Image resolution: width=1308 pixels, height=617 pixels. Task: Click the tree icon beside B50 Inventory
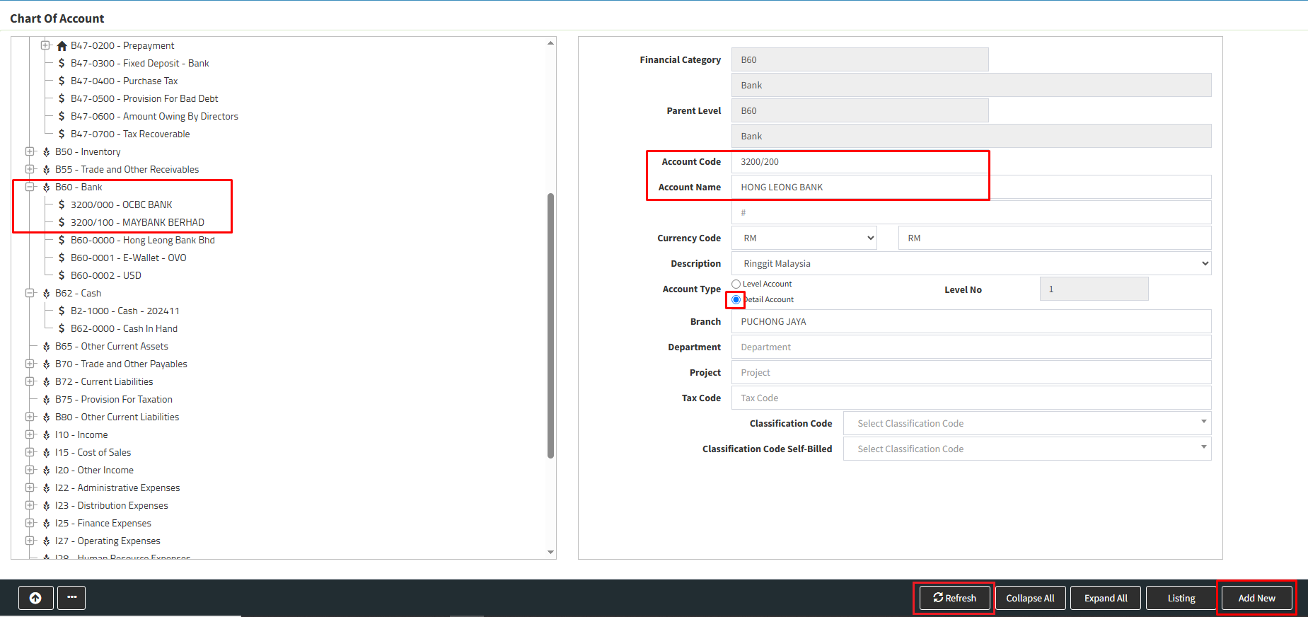46,152
